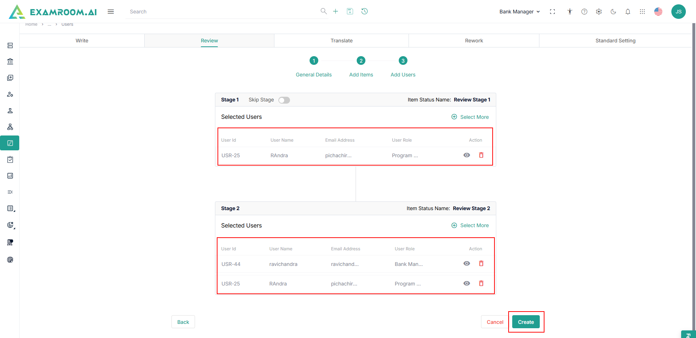Viewport: 696px width, 338px height.
Task: Click the Back button
Action: pos(183,322)
